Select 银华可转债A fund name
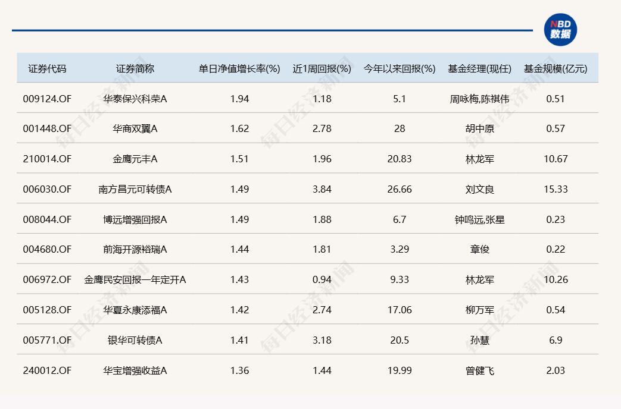The image size is (621, 409). 135,340
